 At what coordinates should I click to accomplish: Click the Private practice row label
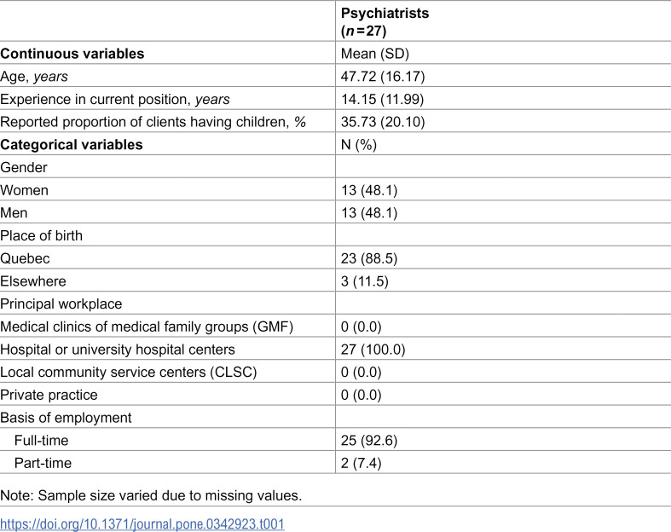[x=49, y=395]
